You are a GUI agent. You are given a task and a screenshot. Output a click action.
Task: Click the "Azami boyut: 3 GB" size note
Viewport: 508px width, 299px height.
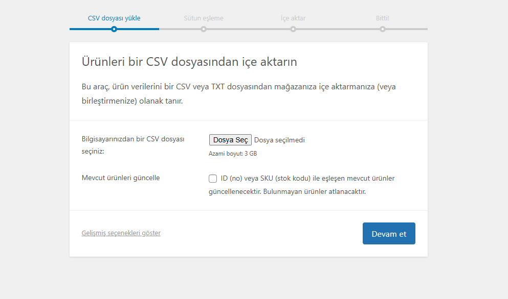point(233,154)
